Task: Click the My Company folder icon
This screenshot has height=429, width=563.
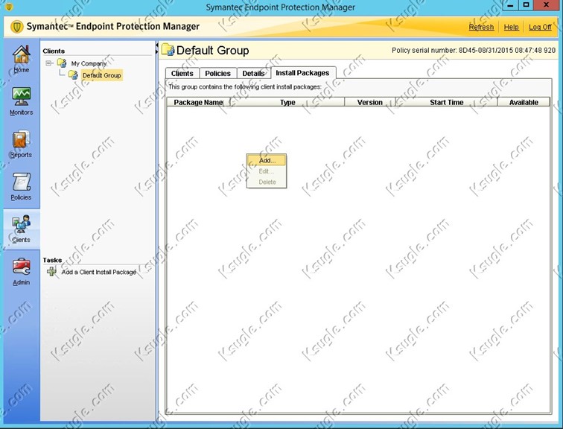Action: click(x=62, y=63)
